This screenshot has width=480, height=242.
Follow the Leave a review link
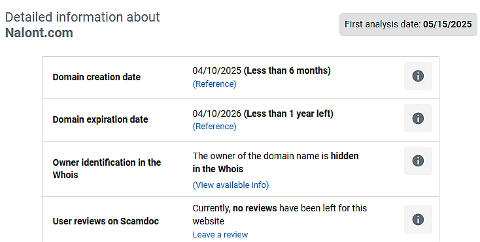click(220, 235)
